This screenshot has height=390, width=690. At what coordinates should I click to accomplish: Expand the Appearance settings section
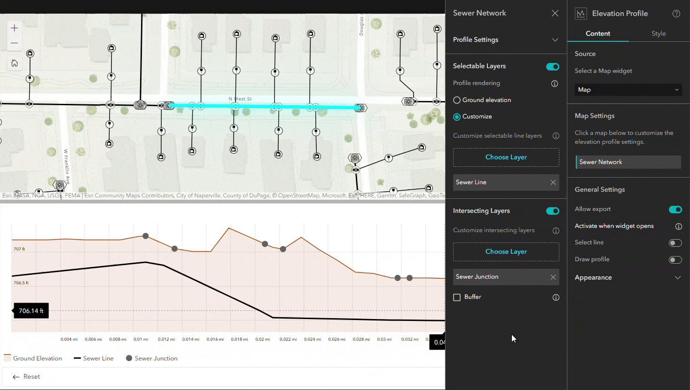[x=677, y=277]
